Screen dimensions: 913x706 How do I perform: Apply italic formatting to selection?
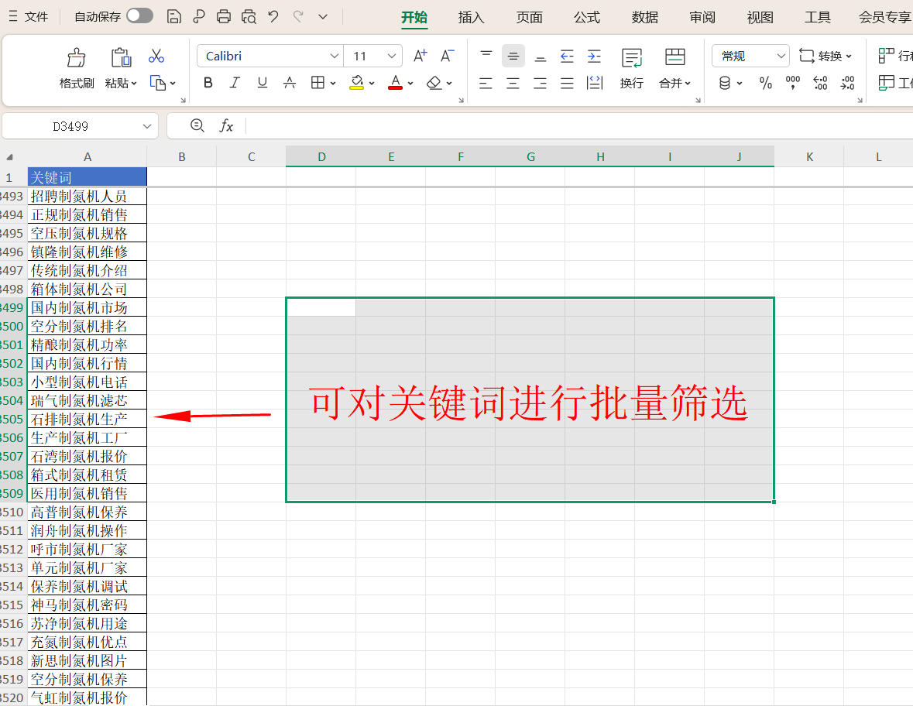[x=235, y=83]
